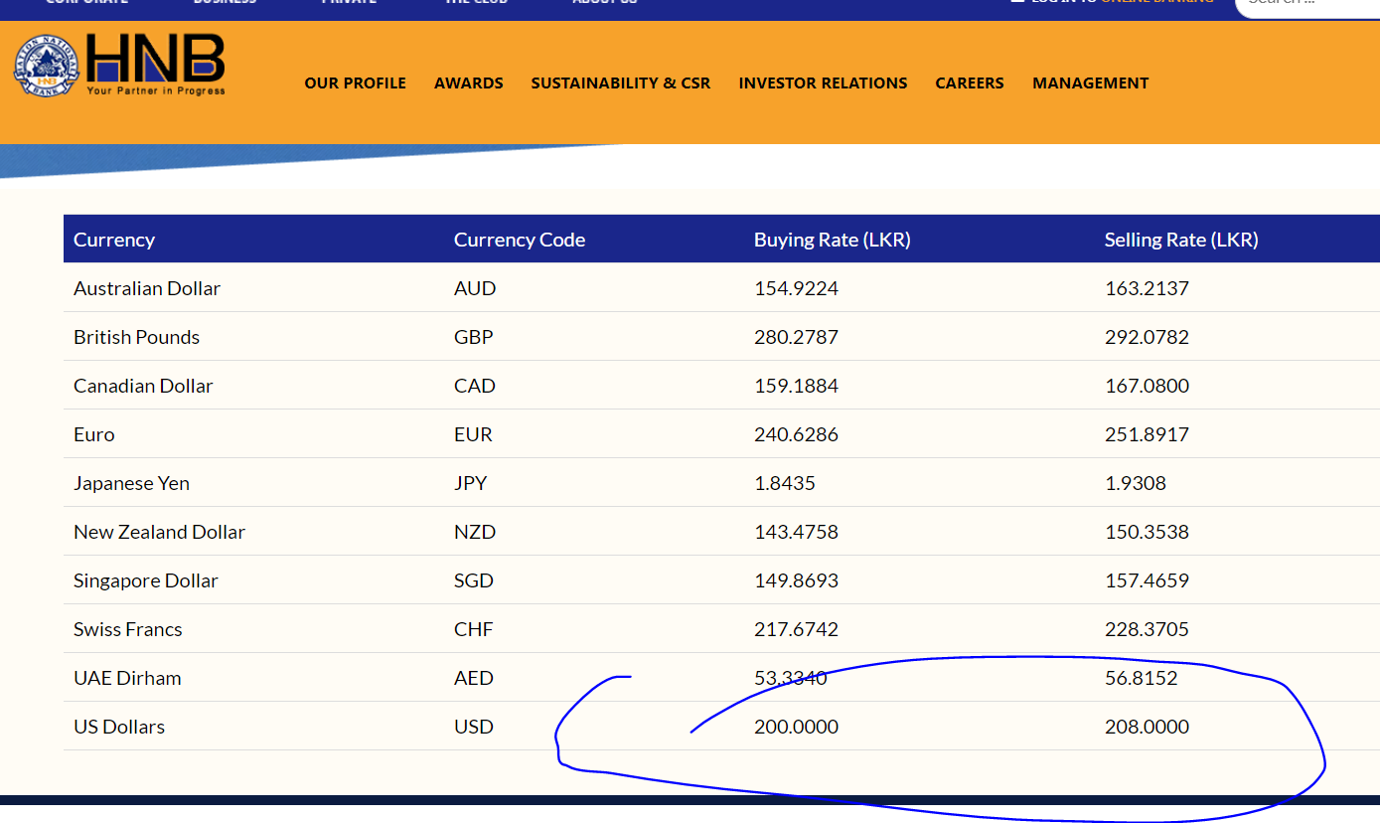This screenshot has width=1380, height=823.
Task: Click NZD selling rate 150.3538
Action: coord(1147,532)
